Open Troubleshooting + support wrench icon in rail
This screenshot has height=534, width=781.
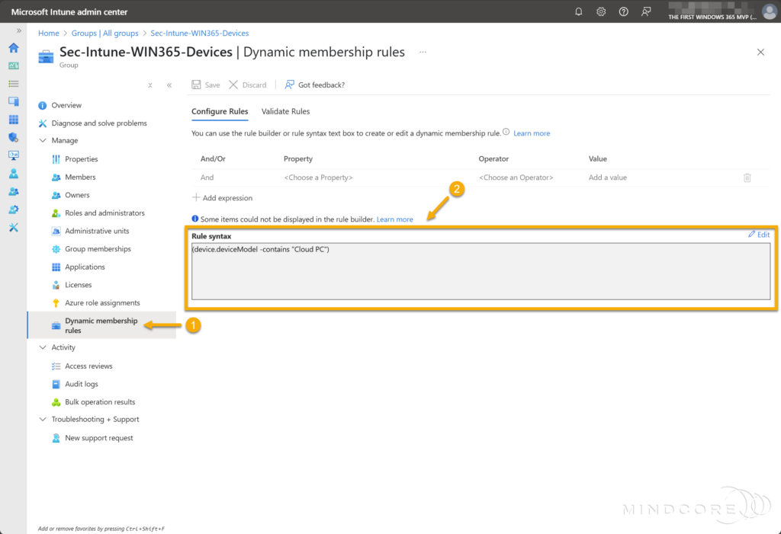pos(14,228)
